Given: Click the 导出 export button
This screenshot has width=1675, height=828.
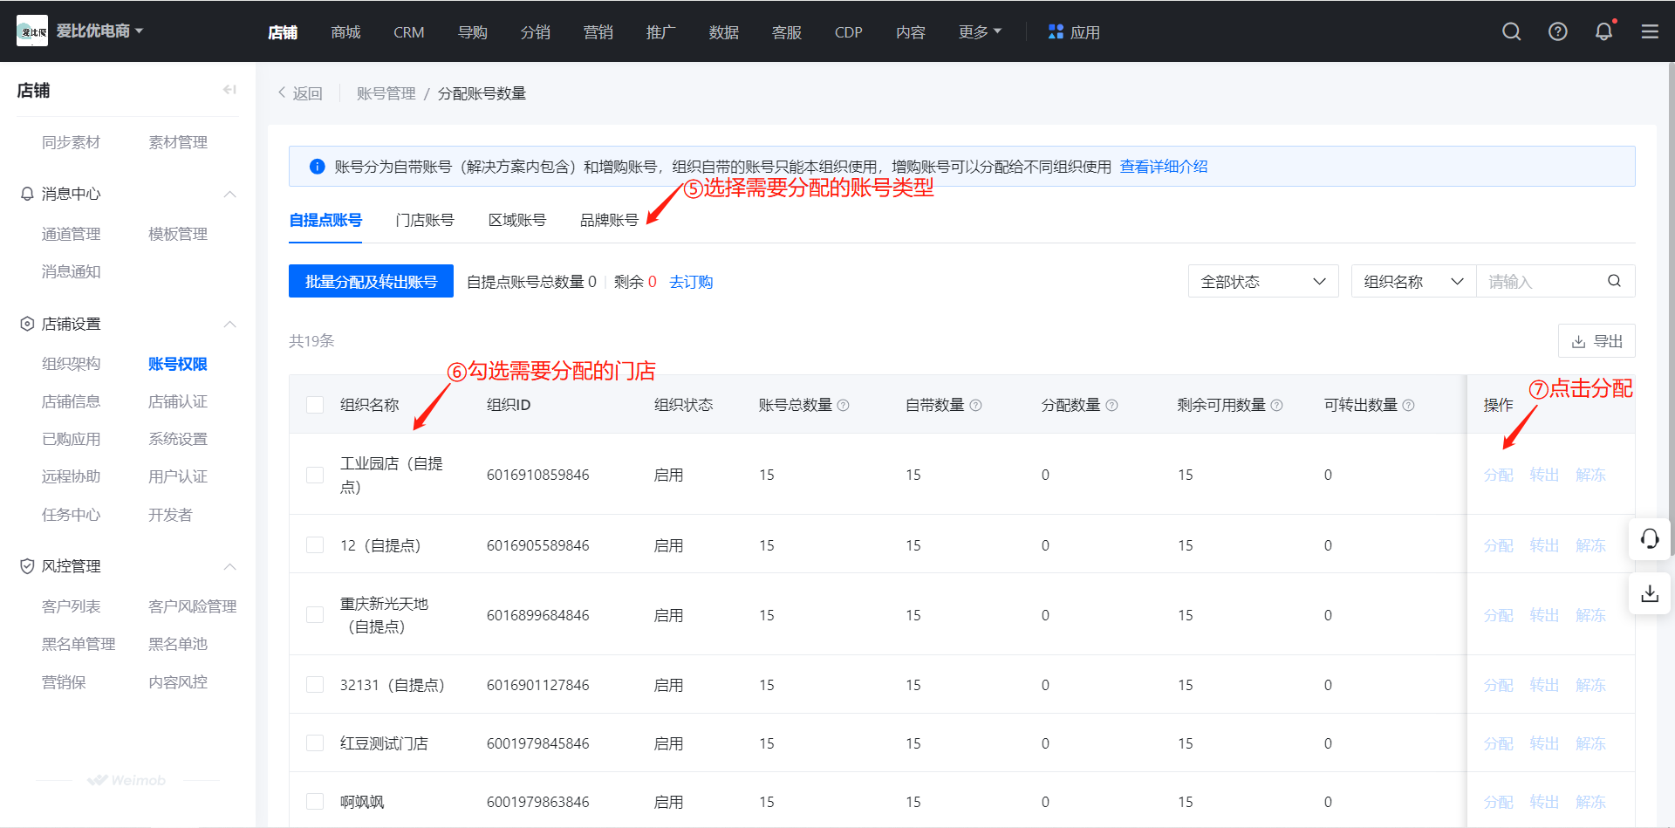Looking at the screenshot, I should [1596, 341].
